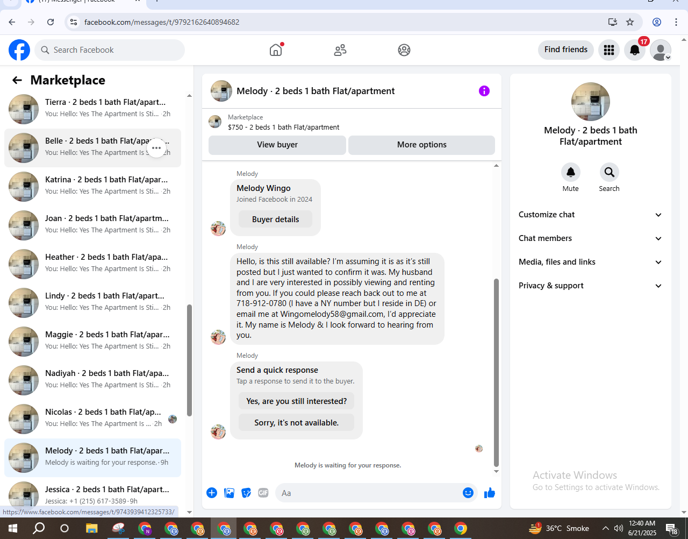Viewport: 688px width, 539px height.
Task: Open File Explorer from taskbar
Action: click(x=92, y=528)
